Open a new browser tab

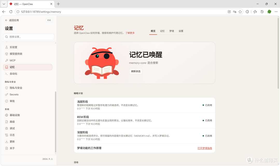click(x=58, y=4)
